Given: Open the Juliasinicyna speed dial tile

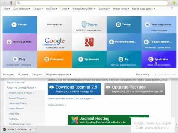Looking at the screenshot, I should (x=55, y=25).
